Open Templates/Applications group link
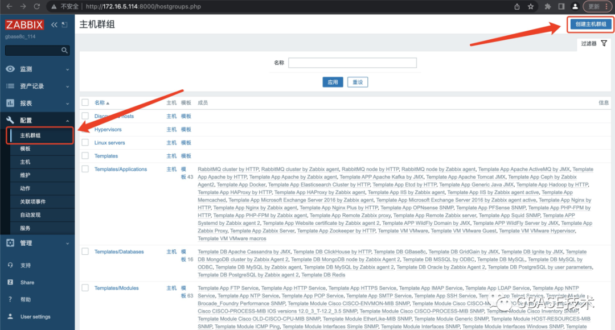Image resolution: width=615 pixels, height=330 pixels. [120, 170]
